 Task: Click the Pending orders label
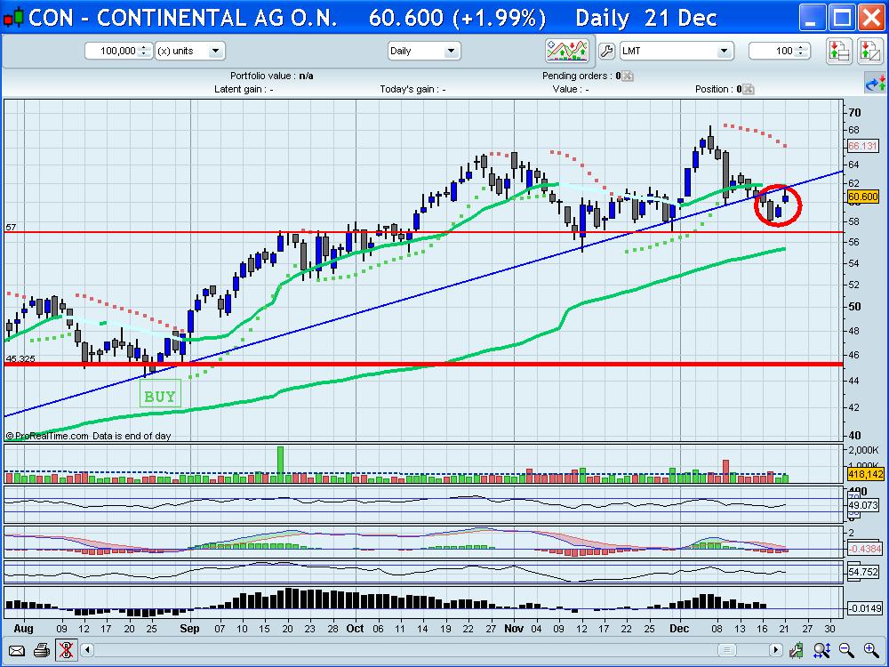point(581,76)
